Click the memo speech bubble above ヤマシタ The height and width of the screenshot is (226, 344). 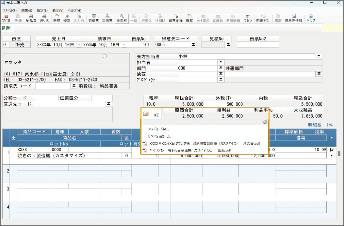(x=105, y=56)
